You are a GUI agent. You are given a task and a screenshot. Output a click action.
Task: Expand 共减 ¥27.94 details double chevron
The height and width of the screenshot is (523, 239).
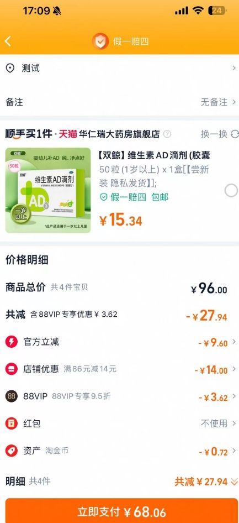[235, 482]
